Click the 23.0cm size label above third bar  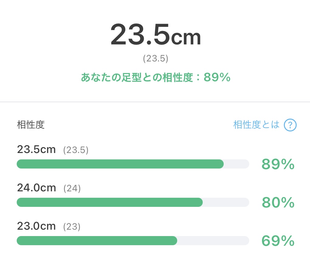coord(36,226)
